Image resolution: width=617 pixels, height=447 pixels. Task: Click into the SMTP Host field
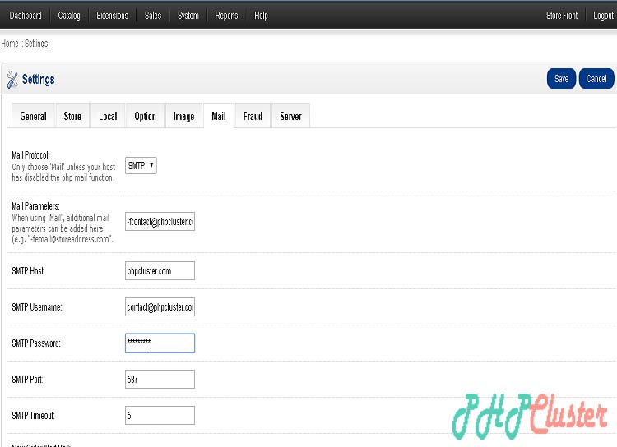pyautogui.click(x=160, y=271)
